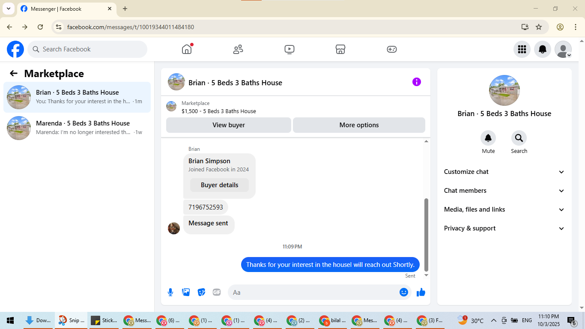Expand the Customize chat section
585x329 pixels.
point(504,172)
